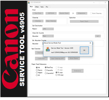Switch to the Pro tab
This screenshot has width=109, height=100.
(47, 7)
